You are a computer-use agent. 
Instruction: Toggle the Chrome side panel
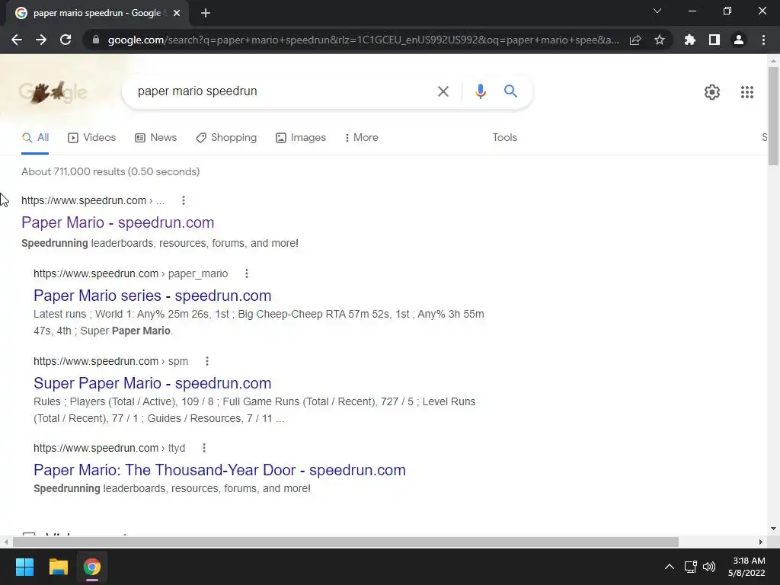tap(714, 40)
